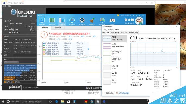Click the MAXON logo in Cinebench
Screen dimensions: 186x104
15,87
